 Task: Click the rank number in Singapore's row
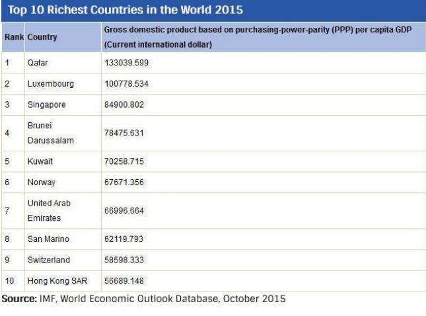point(7,104)
